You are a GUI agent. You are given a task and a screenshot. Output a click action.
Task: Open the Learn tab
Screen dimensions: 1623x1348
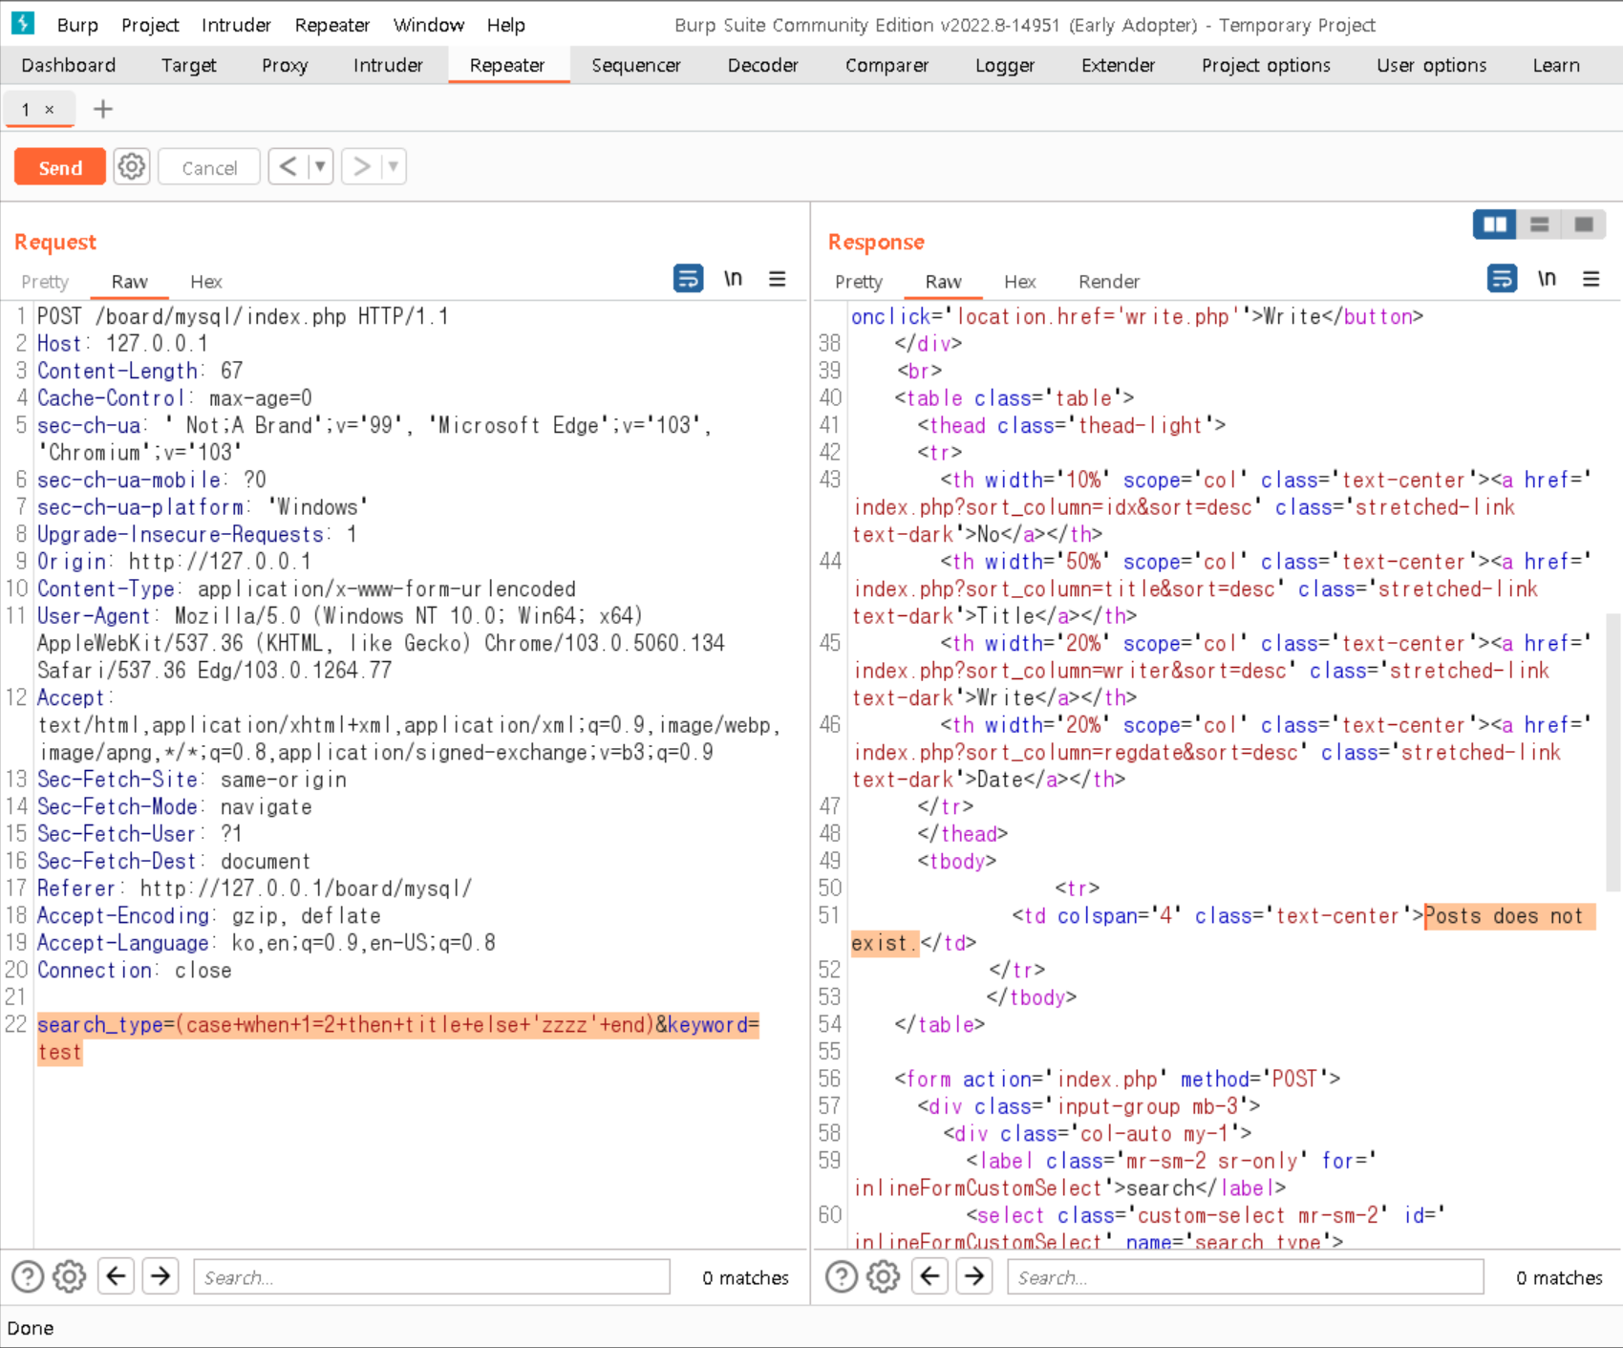tap(1556, 65)
